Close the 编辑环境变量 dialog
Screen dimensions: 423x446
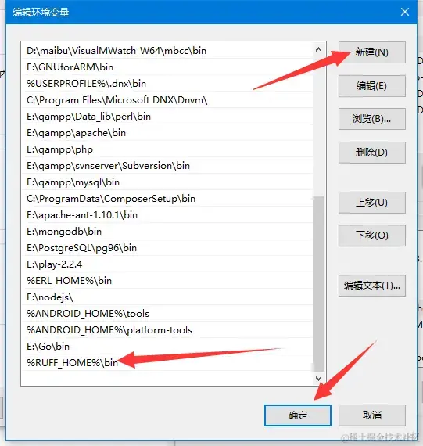pyautogui.click(x=405, y=12)
